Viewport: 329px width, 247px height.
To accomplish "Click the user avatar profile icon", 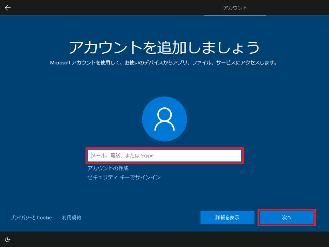I will [x=165, y=119].
